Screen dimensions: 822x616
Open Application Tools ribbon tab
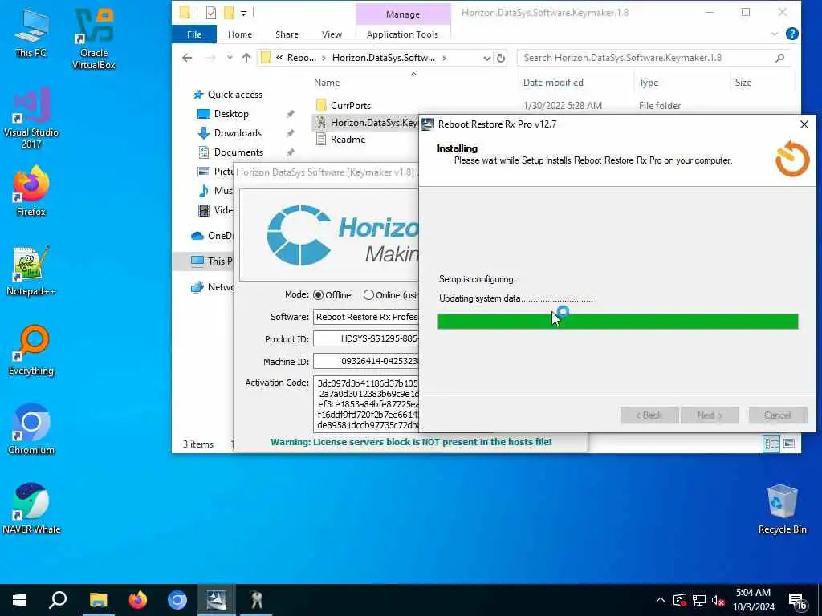coord(402,34)
